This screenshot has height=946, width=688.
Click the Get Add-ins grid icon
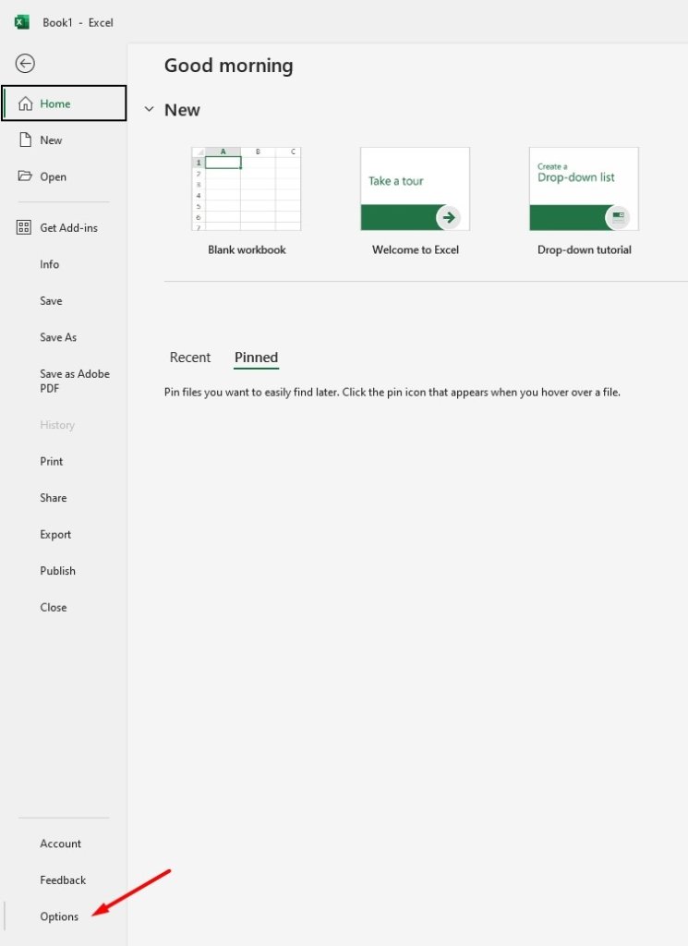23,227
